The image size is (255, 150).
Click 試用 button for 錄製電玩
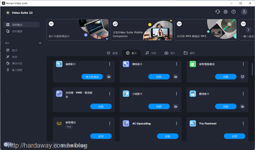[x=101, y=136]
